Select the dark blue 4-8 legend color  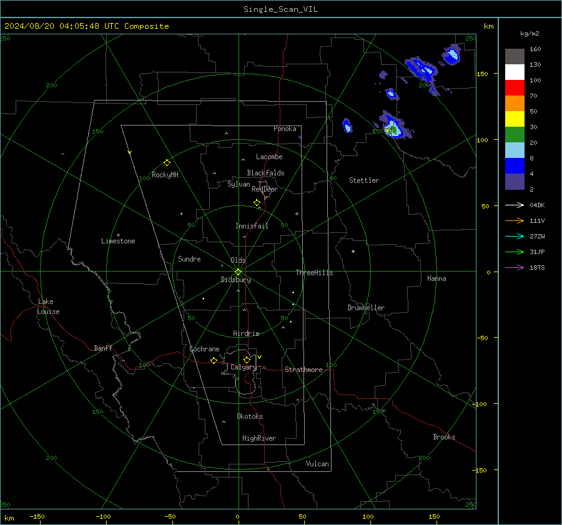click(x=515, y=165)
